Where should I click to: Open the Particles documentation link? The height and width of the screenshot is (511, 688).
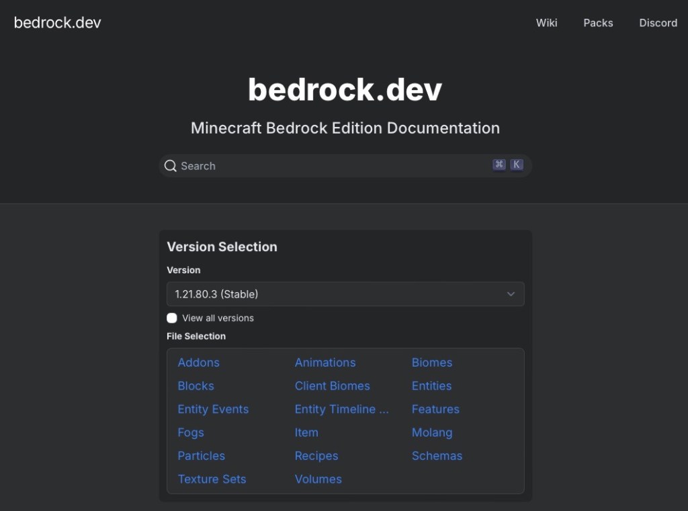tap(201, 456)
